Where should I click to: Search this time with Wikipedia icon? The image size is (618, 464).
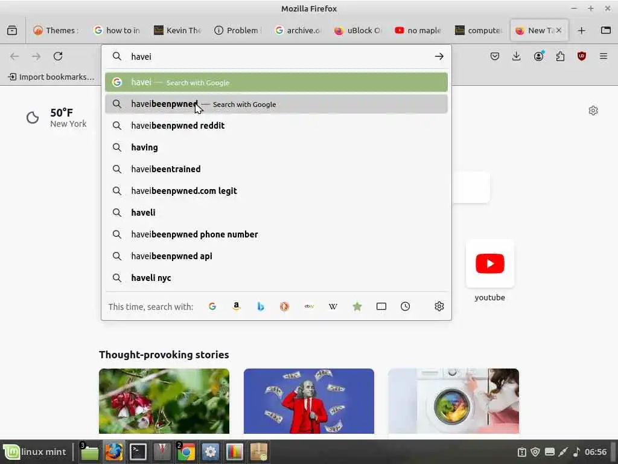coord(333,306)
